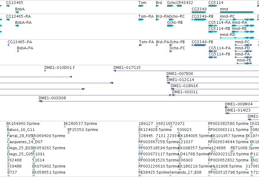The image size is (259, 177).
Task: Select the LD41768.5prime EST
Action: pyautogui.click(x=180, y=157)
